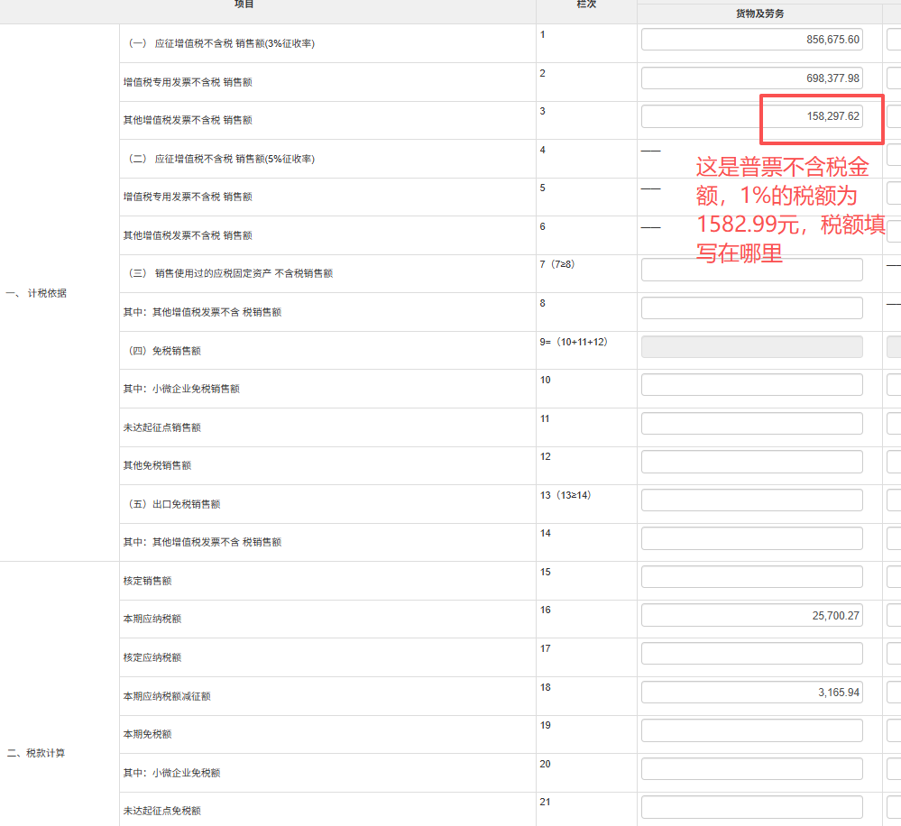Focus row 7 used fixed assets sales field
This screenshot has width=901, height=826.
(751, 270)
